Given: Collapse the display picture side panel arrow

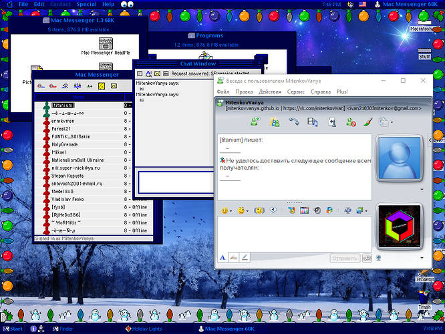Looking at the screenshot, I should [430, 140].
